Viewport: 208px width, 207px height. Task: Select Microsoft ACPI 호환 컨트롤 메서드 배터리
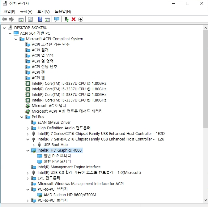coord(67,111)
